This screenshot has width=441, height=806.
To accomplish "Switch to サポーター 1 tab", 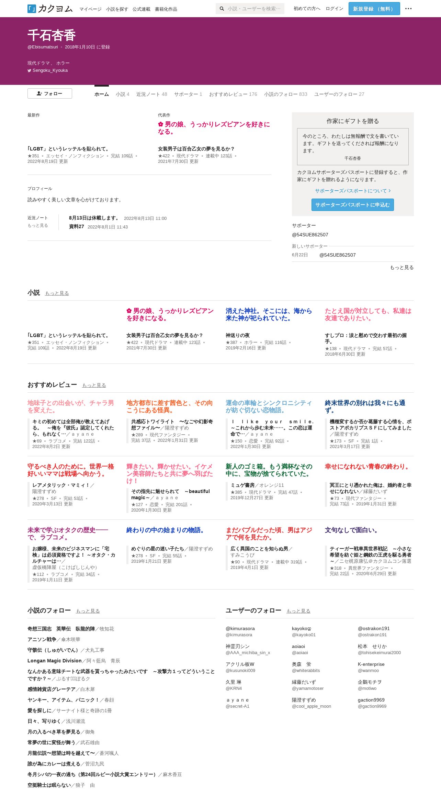I will [x=188, y=94].
